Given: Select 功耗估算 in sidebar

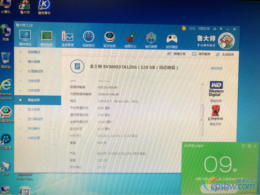Looking at the screenshot, I should pyautogui.click(x=34, y=138).
